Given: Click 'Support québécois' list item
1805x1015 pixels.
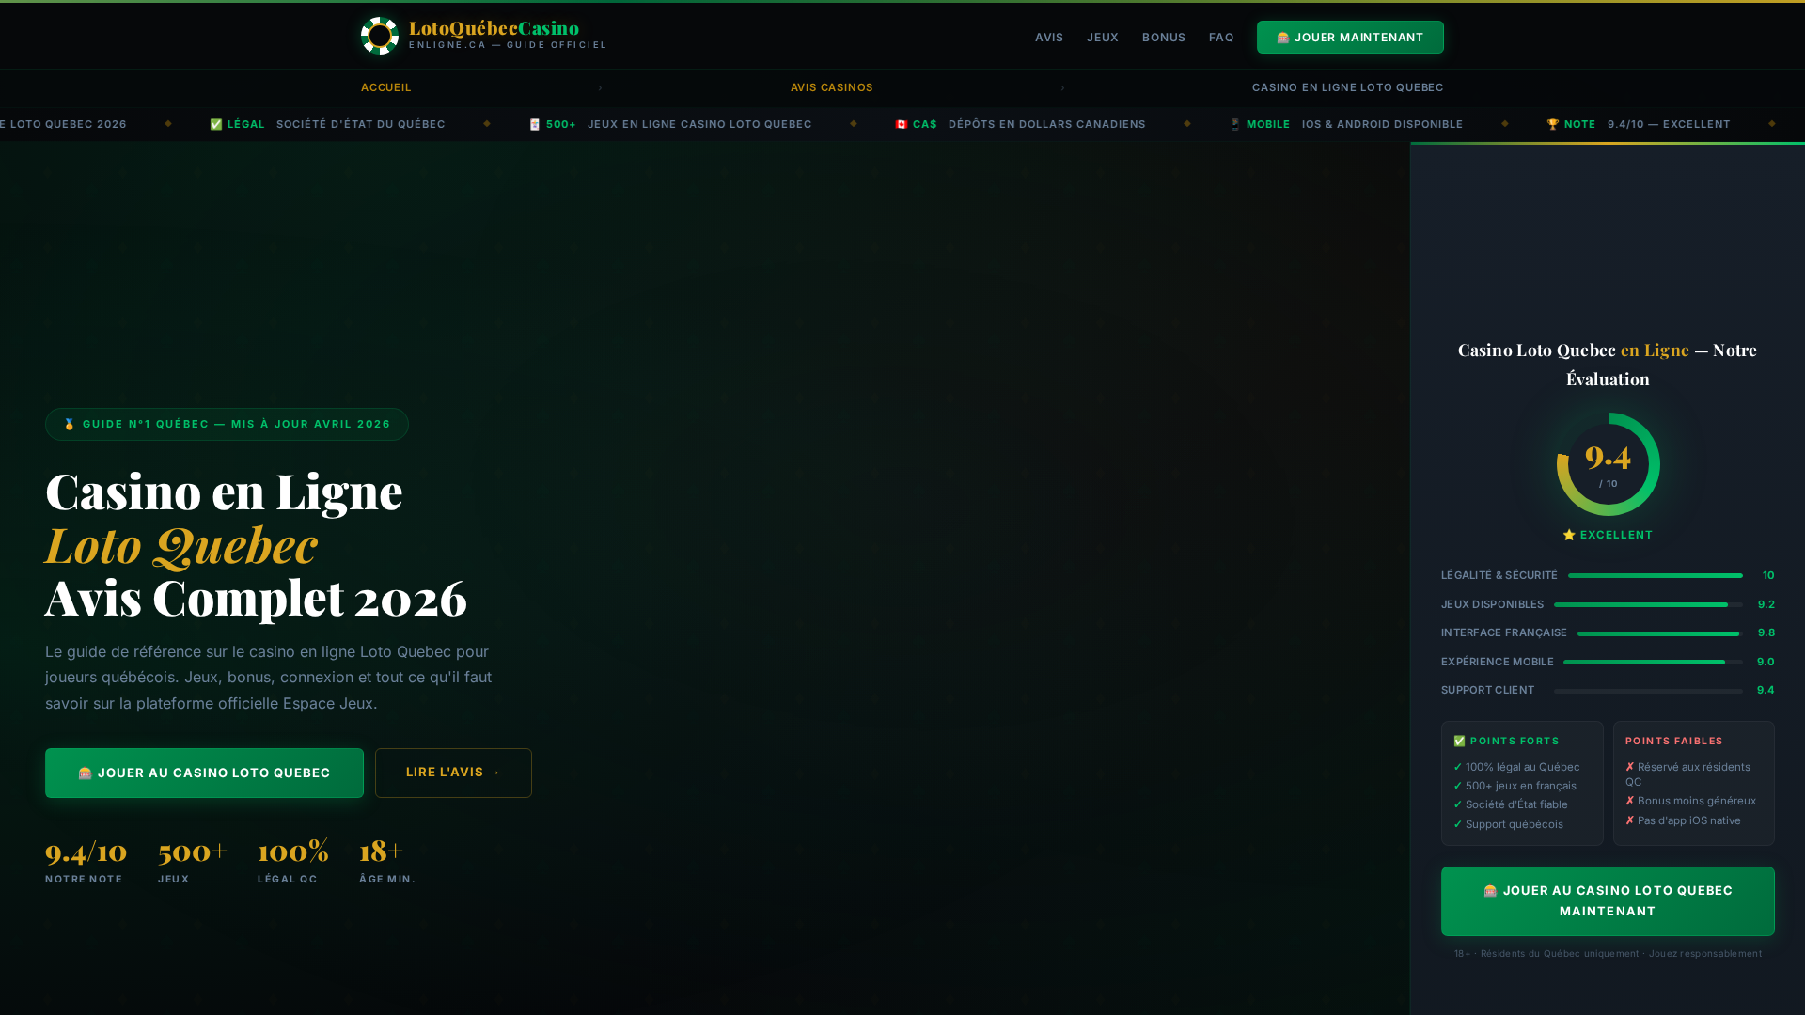Looking at the screenshot, I should [1508, 824].
